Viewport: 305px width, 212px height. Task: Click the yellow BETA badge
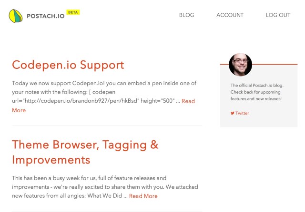(73, 12)
